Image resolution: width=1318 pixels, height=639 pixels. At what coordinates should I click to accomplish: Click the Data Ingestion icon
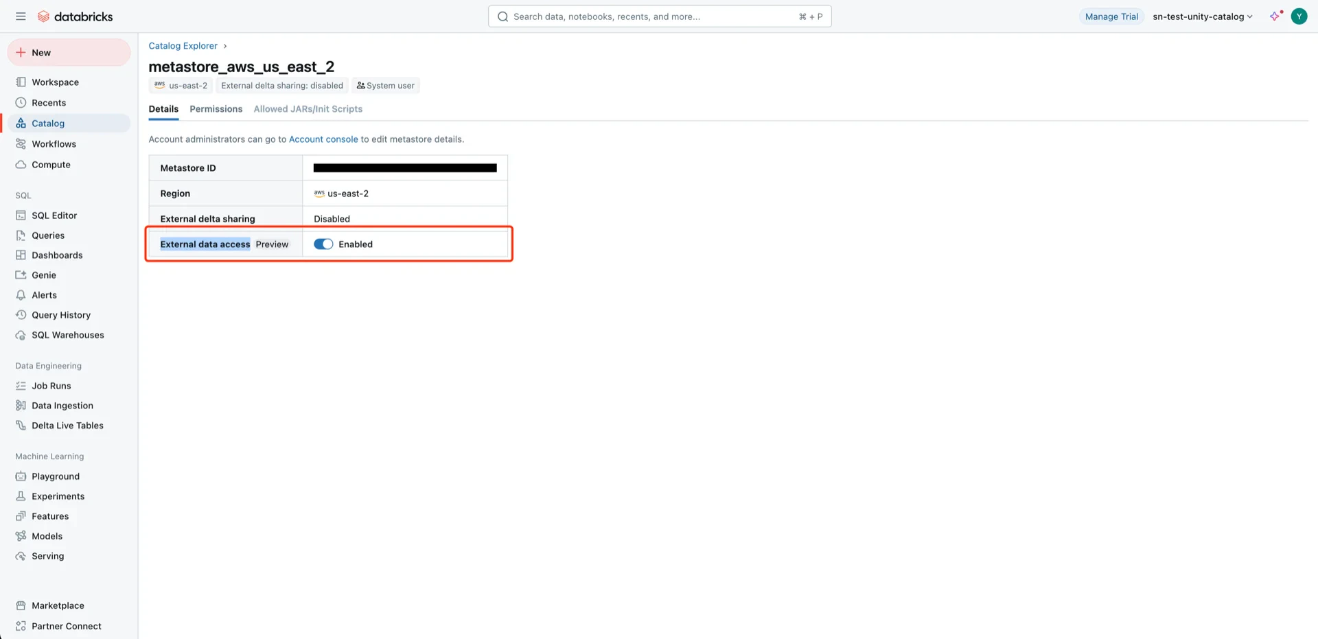pyautogui.click(x=21, y=405)
